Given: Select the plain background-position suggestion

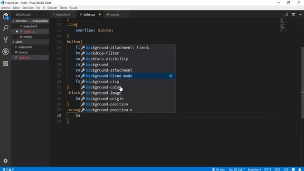Looking at the screenshot, I should (x=128, y=104).
